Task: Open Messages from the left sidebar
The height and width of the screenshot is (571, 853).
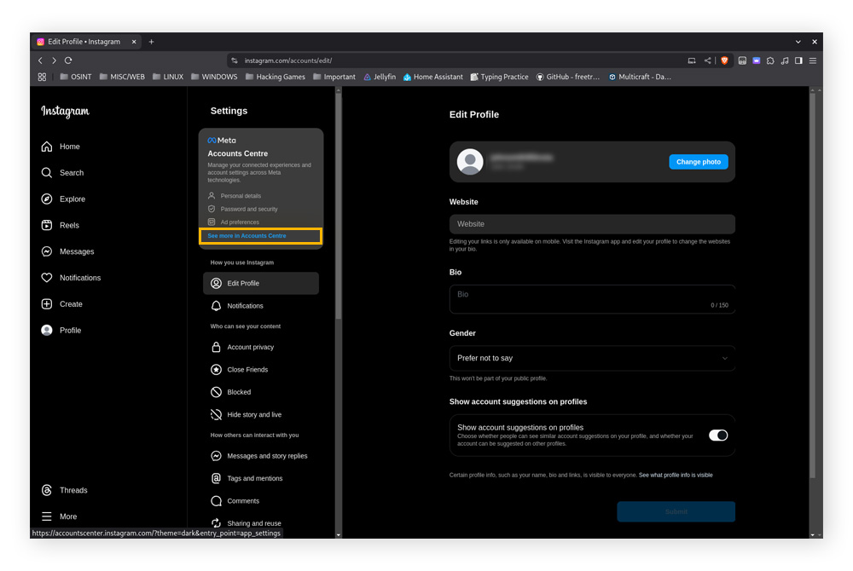Action: coord(67,251)
